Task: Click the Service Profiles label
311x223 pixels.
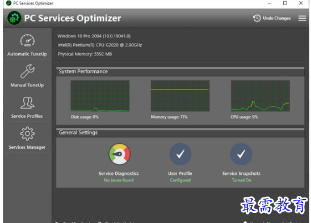Action: coord(27,116)
